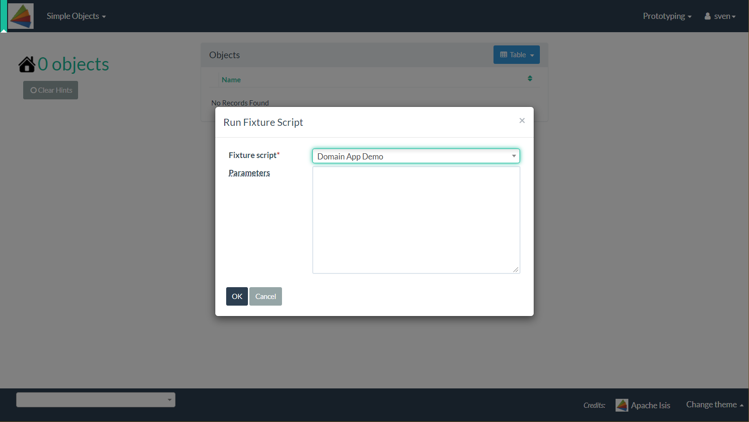The width and height of the screenshot is (749, 422).
Task: Click the user icon next to sven
Action: click(707, 16)
